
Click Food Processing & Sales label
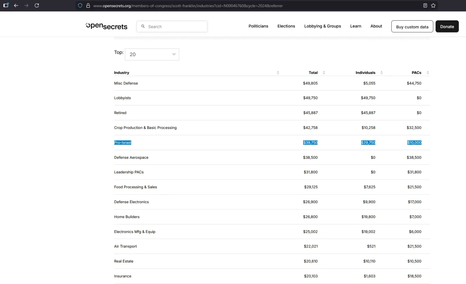(135, 187)
